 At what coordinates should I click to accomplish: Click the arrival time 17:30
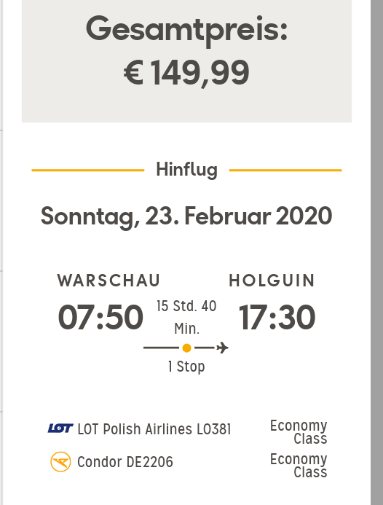277,318
